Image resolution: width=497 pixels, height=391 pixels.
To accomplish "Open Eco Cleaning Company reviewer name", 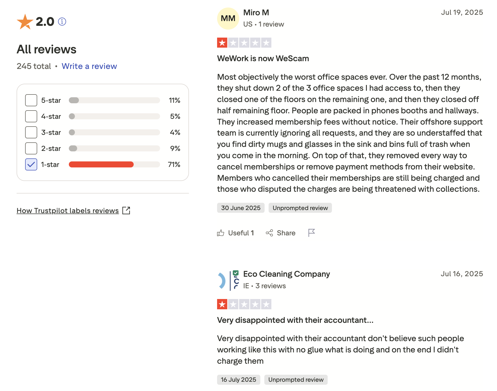I will point(286,274).
